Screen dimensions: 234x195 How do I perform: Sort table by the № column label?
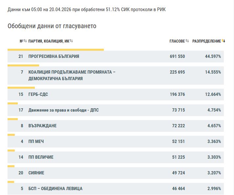(x=21, y=41)
